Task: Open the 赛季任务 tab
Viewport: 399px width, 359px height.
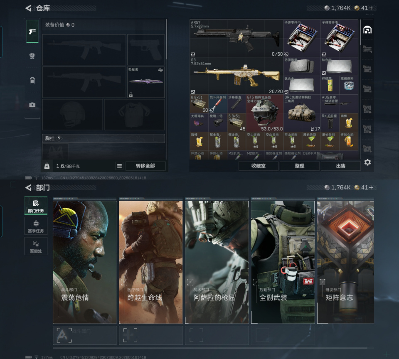Action: coord(36,226)
